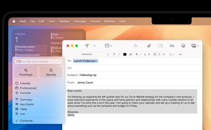This screenshot has height=130, width=211.
Task: Click the Rewrite button
Action: 51,72
